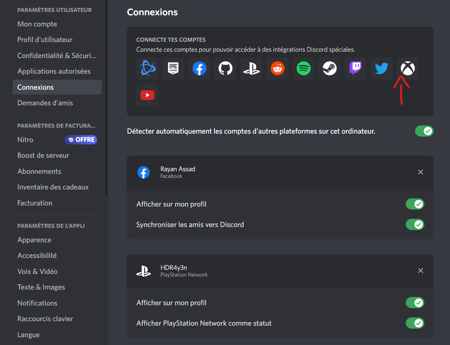The width and height of the screenshot is (450, 345).
Task: Click the 'PARAMÈTRES UTILISATEUR' section header
Action: point(55,10)
